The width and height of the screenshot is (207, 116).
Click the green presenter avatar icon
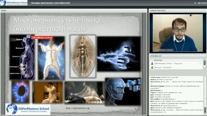[x=152, y=67]
